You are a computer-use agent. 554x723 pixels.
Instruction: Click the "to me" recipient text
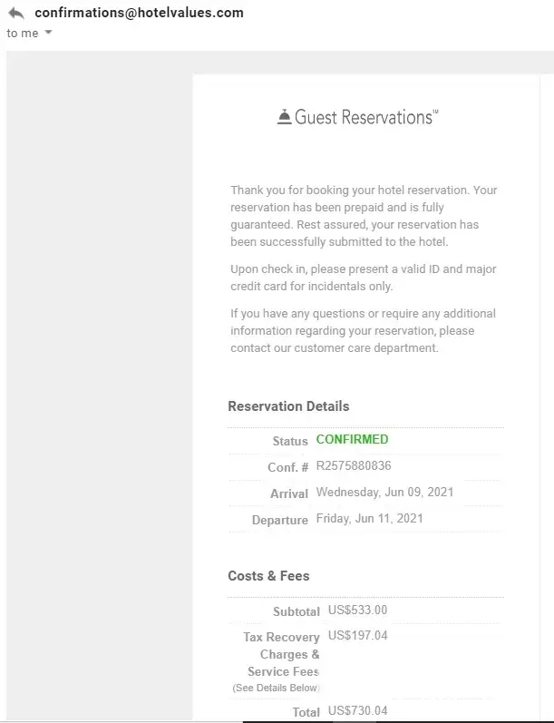[x=23, y=34]
